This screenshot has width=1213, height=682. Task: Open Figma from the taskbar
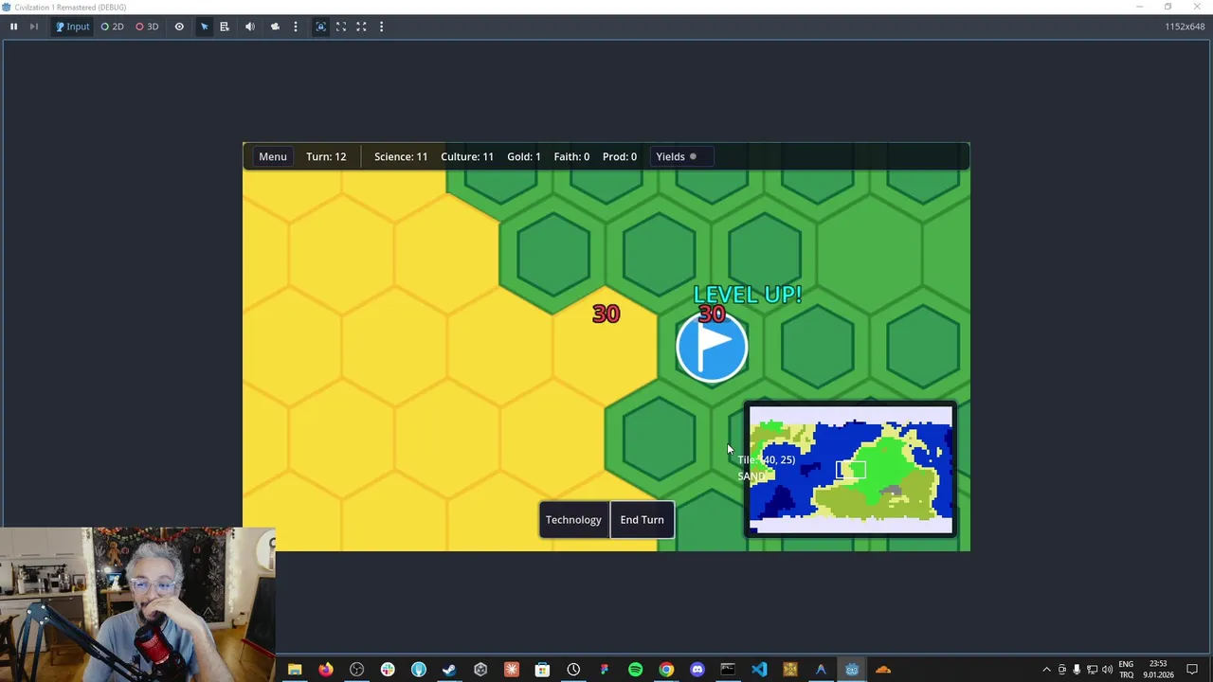[x=604, y=670]
